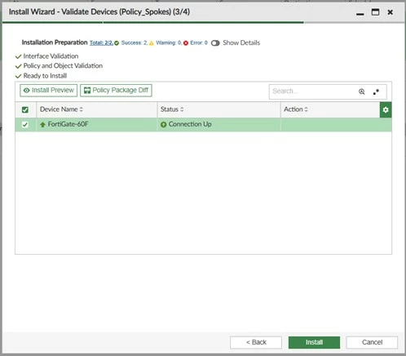Open the Total: 2/2 link
This screenshot has width=406, height=356.
coord(101,43)
